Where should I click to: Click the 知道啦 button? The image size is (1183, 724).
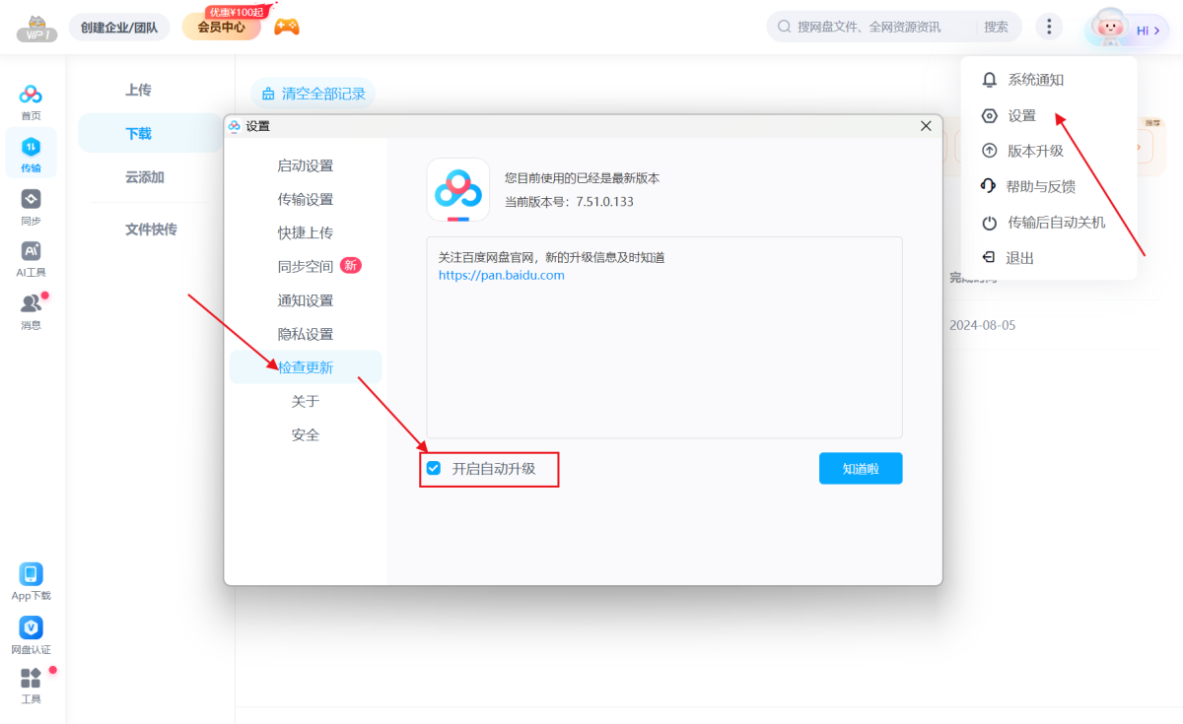(861, 469)
